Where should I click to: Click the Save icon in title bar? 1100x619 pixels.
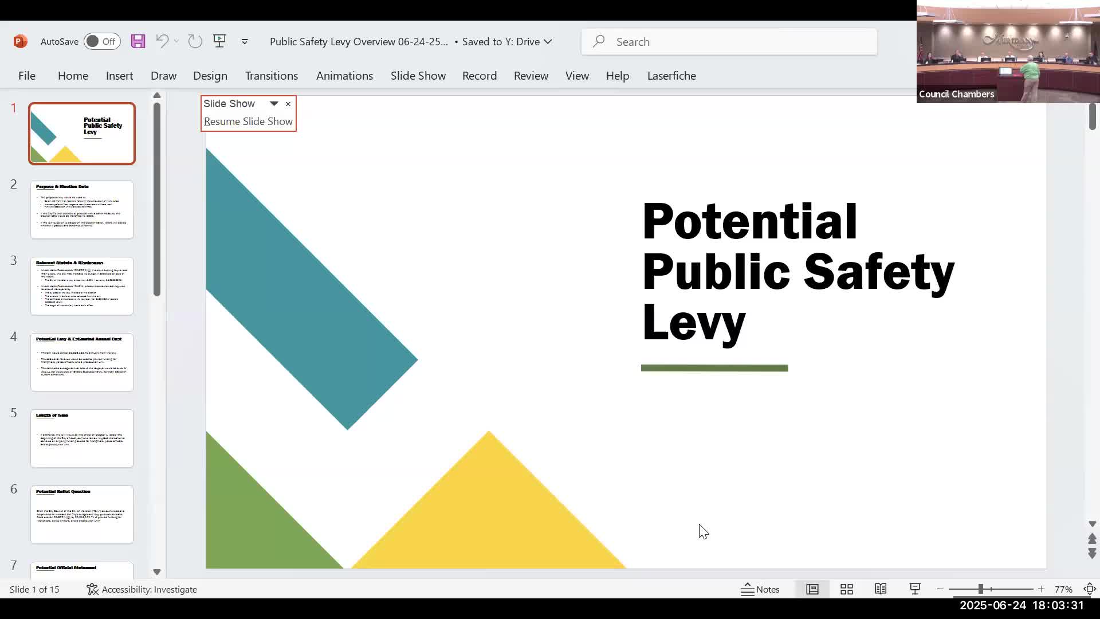tap(137, 41)
